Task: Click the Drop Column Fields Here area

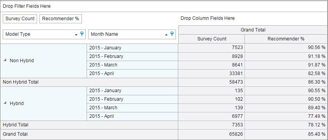Action: 207,18
